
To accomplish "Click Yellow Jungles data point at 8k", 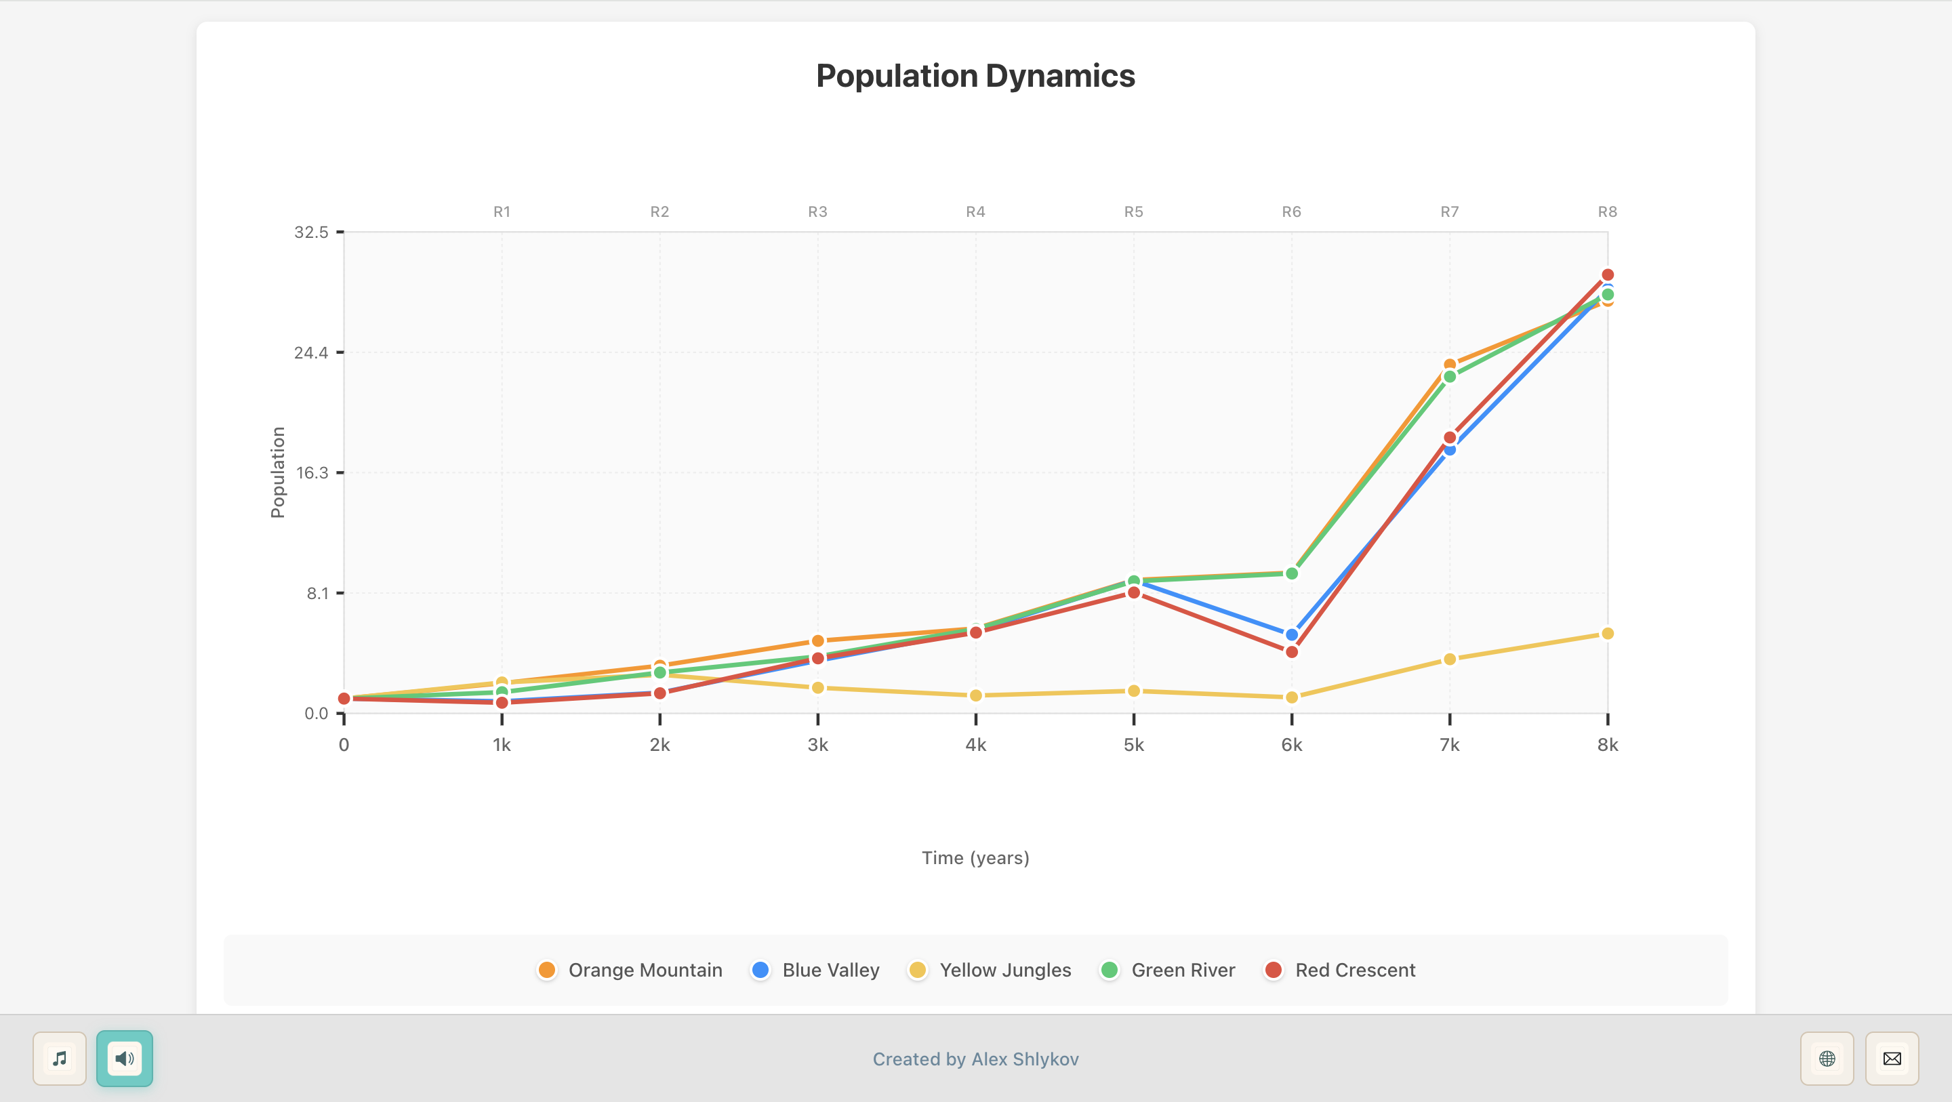I will click(1607, 634).
